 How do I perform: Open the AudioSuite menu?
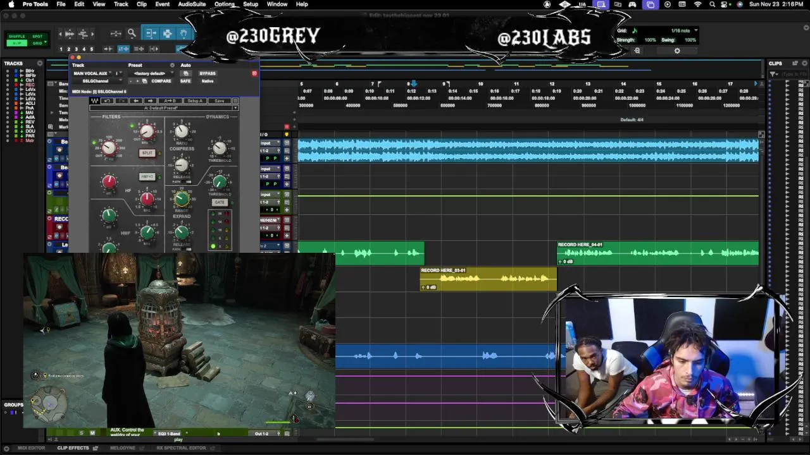click(x=192, y=4)
